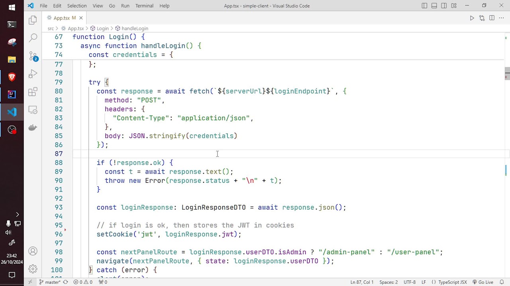This screenshot has height=286, width=510.
Task: Open the Accounts menu icon
Action: (33, 251)
